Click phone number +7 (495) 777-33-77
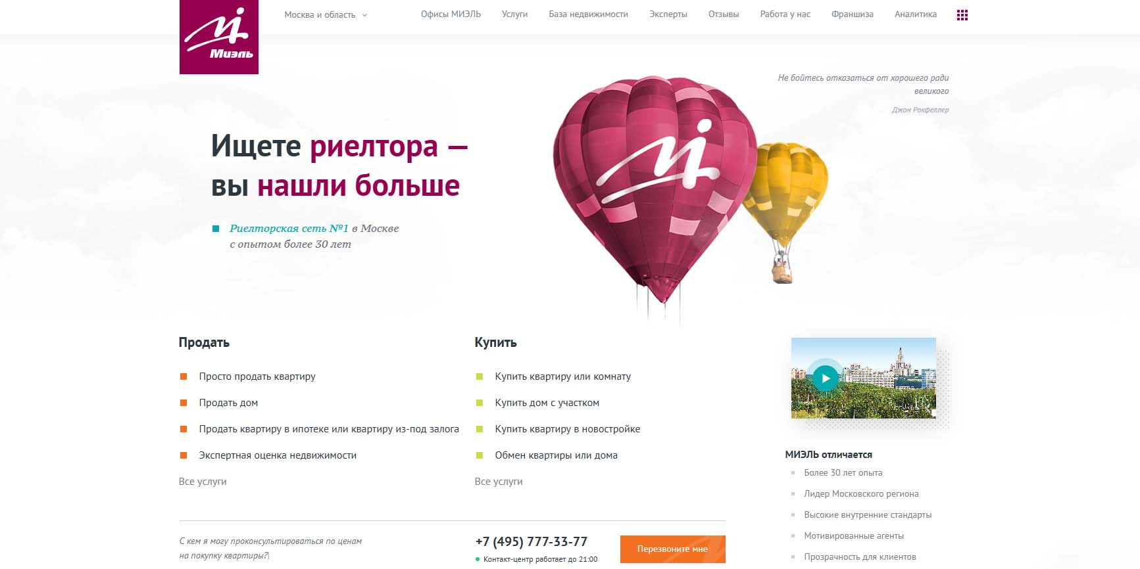The height and width of the screenshot is (569, 1140). [531, 541]
